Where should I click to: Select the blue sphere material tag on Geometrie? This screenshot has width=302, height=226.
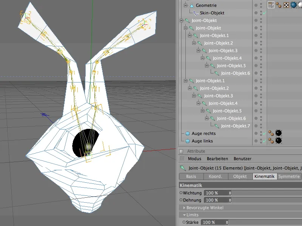point(294,5)
